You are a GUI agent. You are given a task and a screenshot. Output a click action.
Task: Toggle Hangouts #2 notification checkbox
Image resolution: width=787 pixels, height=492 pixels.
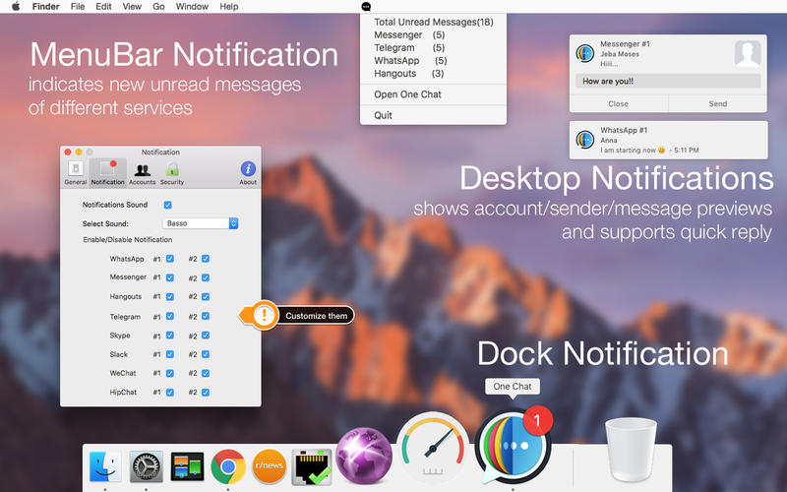[x=206, y=297]
